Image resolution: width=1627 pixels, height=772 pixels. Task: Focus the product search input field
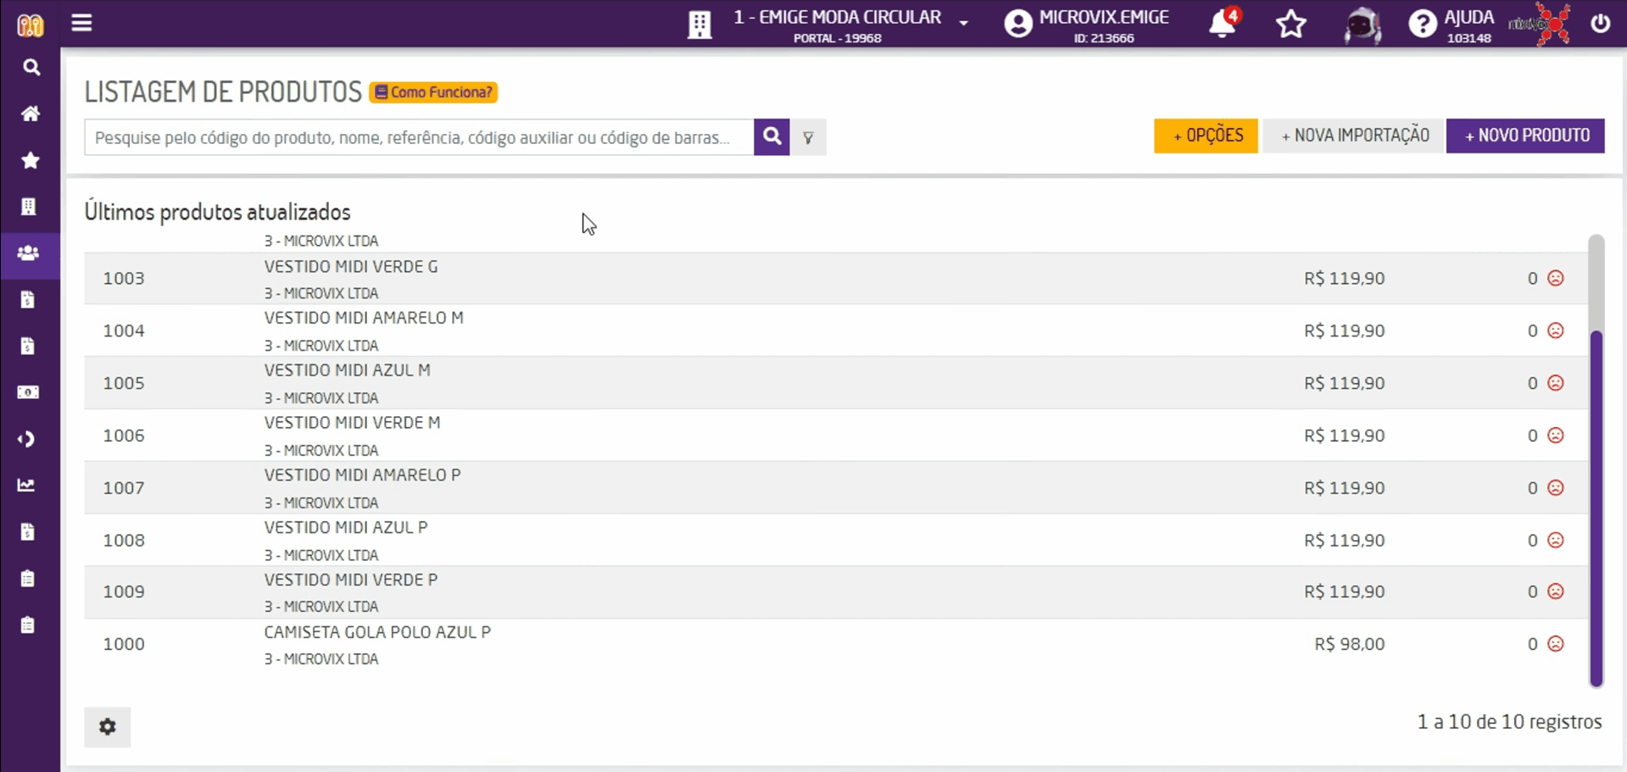[x=419, y=137]
